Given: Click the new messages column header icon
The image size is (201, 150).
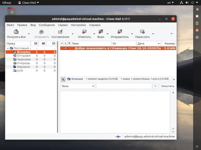Looking at the screenshot, I should (x=36, y=43).
